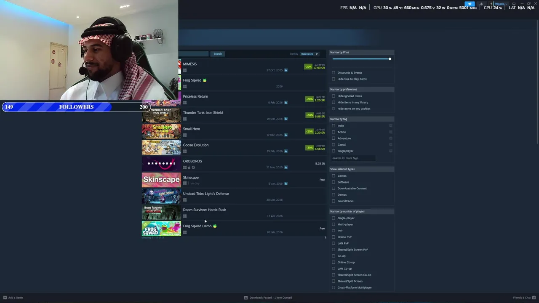Image resolution: width=539 pixels, height=303 pixels.
Task: Check Hide items in my library
Action: (x=334, y=102)
